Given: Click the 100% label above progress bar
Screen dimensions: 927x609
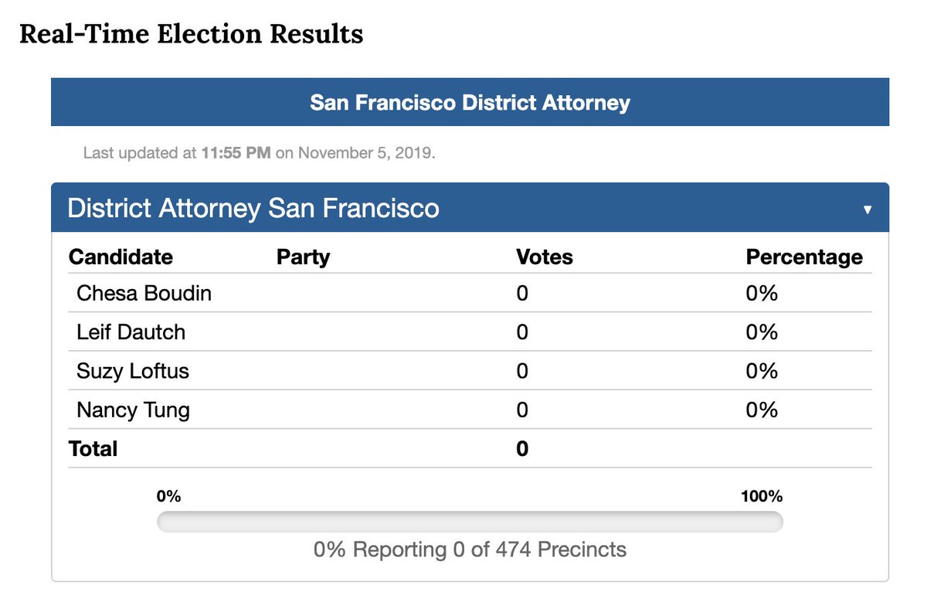Looking at the screenshot, I should tap(762, 496).
